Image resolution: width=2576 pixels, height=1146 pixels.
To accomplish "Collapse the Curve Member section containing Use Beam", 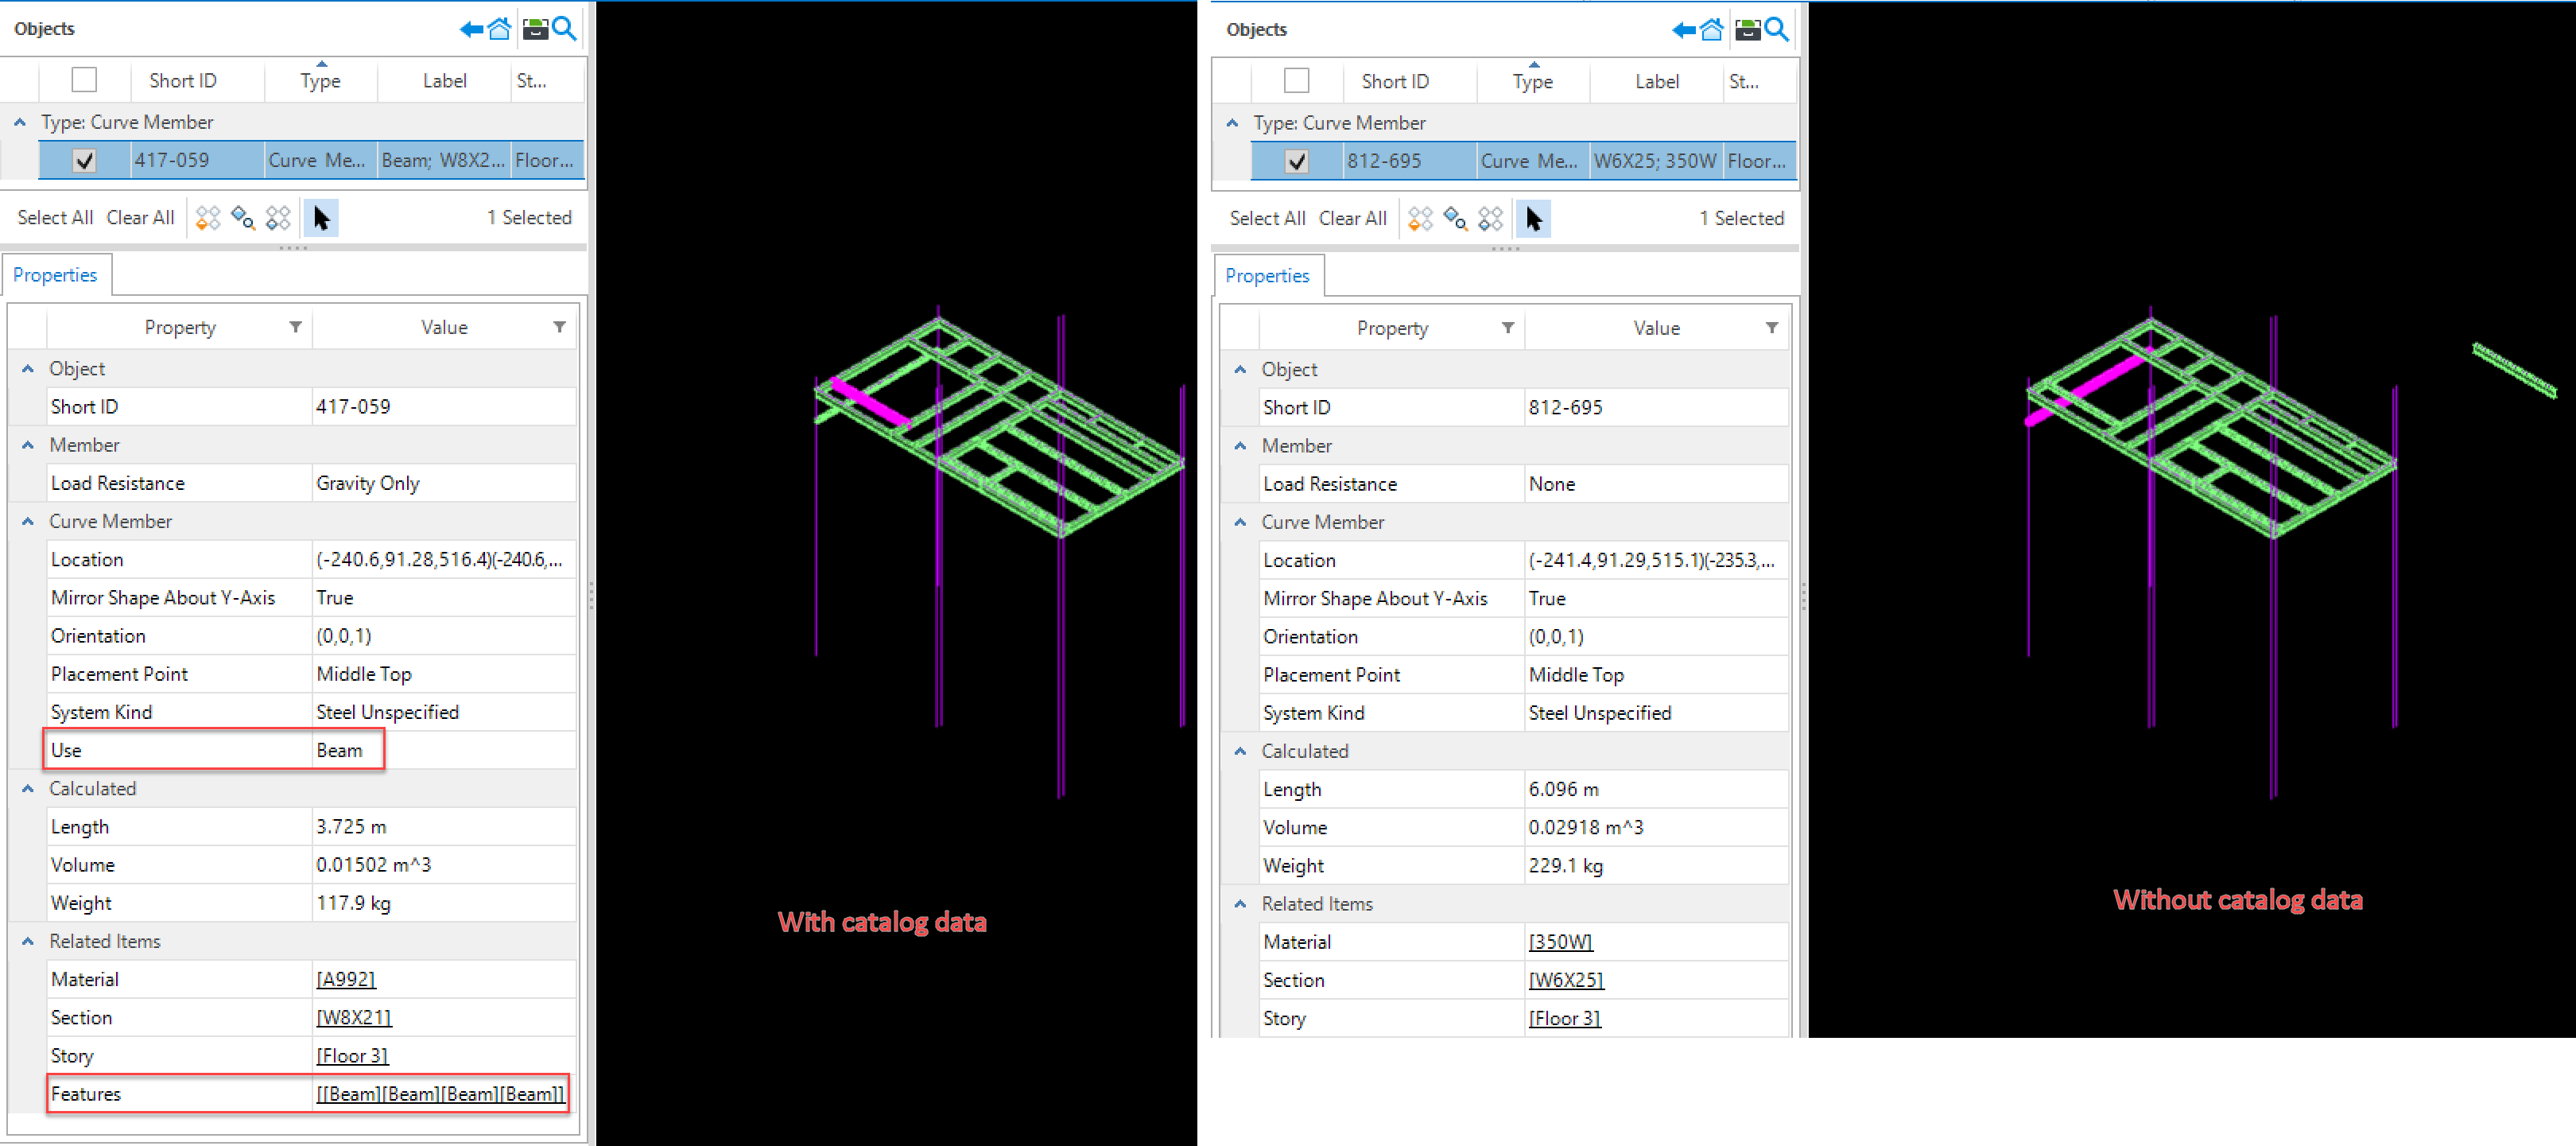I will tap(28, 522).
